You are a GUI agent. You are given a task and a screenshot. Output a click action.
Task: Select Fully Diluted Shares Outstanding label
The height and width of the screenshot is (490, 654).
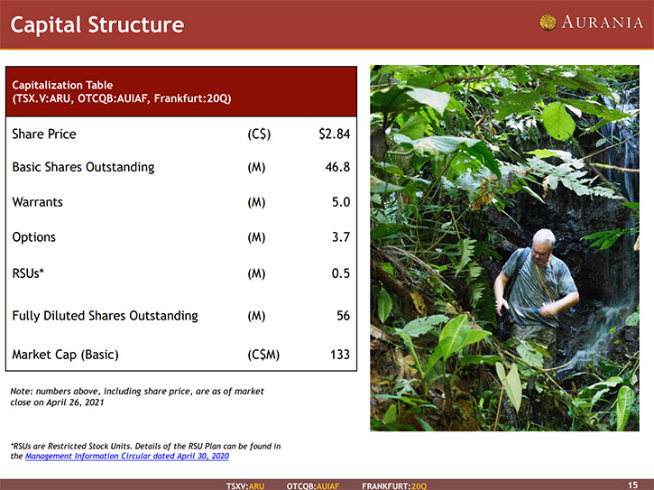click(x=106, y=316)
